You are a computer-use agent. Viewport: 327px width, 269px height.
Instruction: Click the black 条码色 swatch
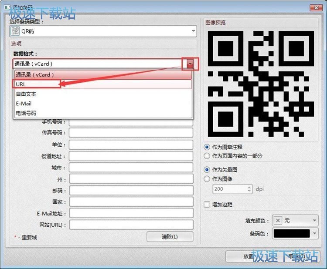pyautogui.click(x=292, y=234)
